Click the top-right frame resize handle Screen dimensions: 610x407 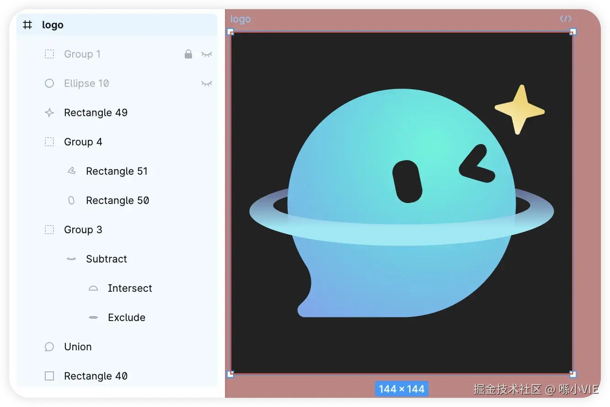tap(573, 32)
